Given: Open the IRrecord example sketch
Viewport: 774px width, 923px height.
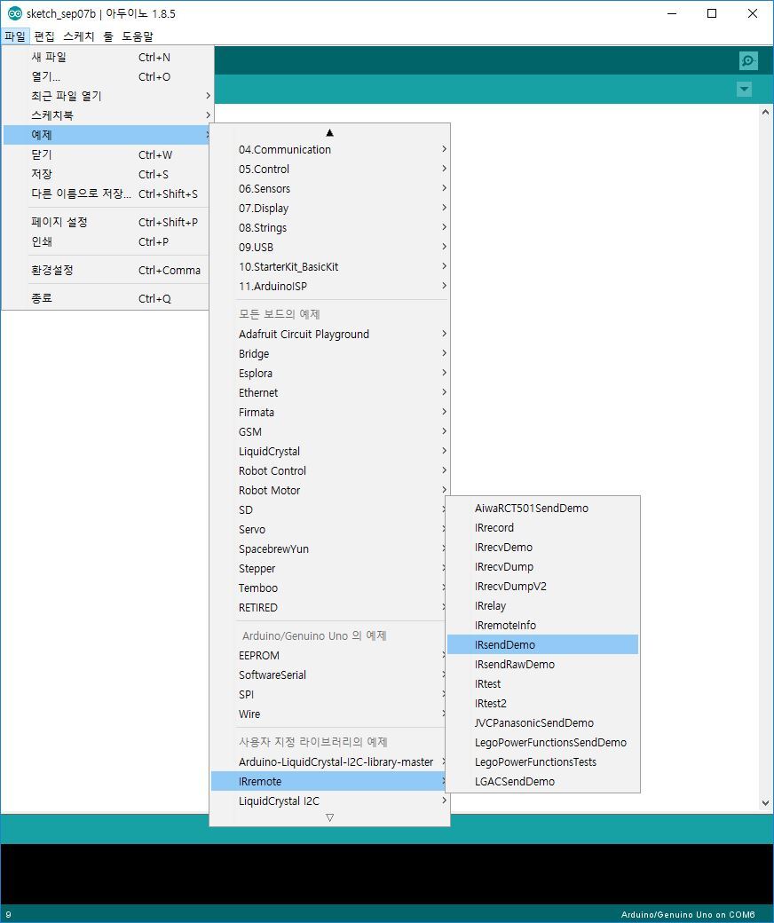Looking at the screenshot, I should [542, 527].
